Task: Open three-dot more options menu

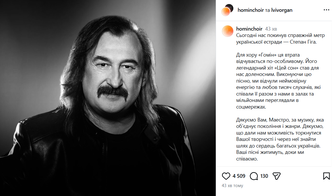Action: 326,10
